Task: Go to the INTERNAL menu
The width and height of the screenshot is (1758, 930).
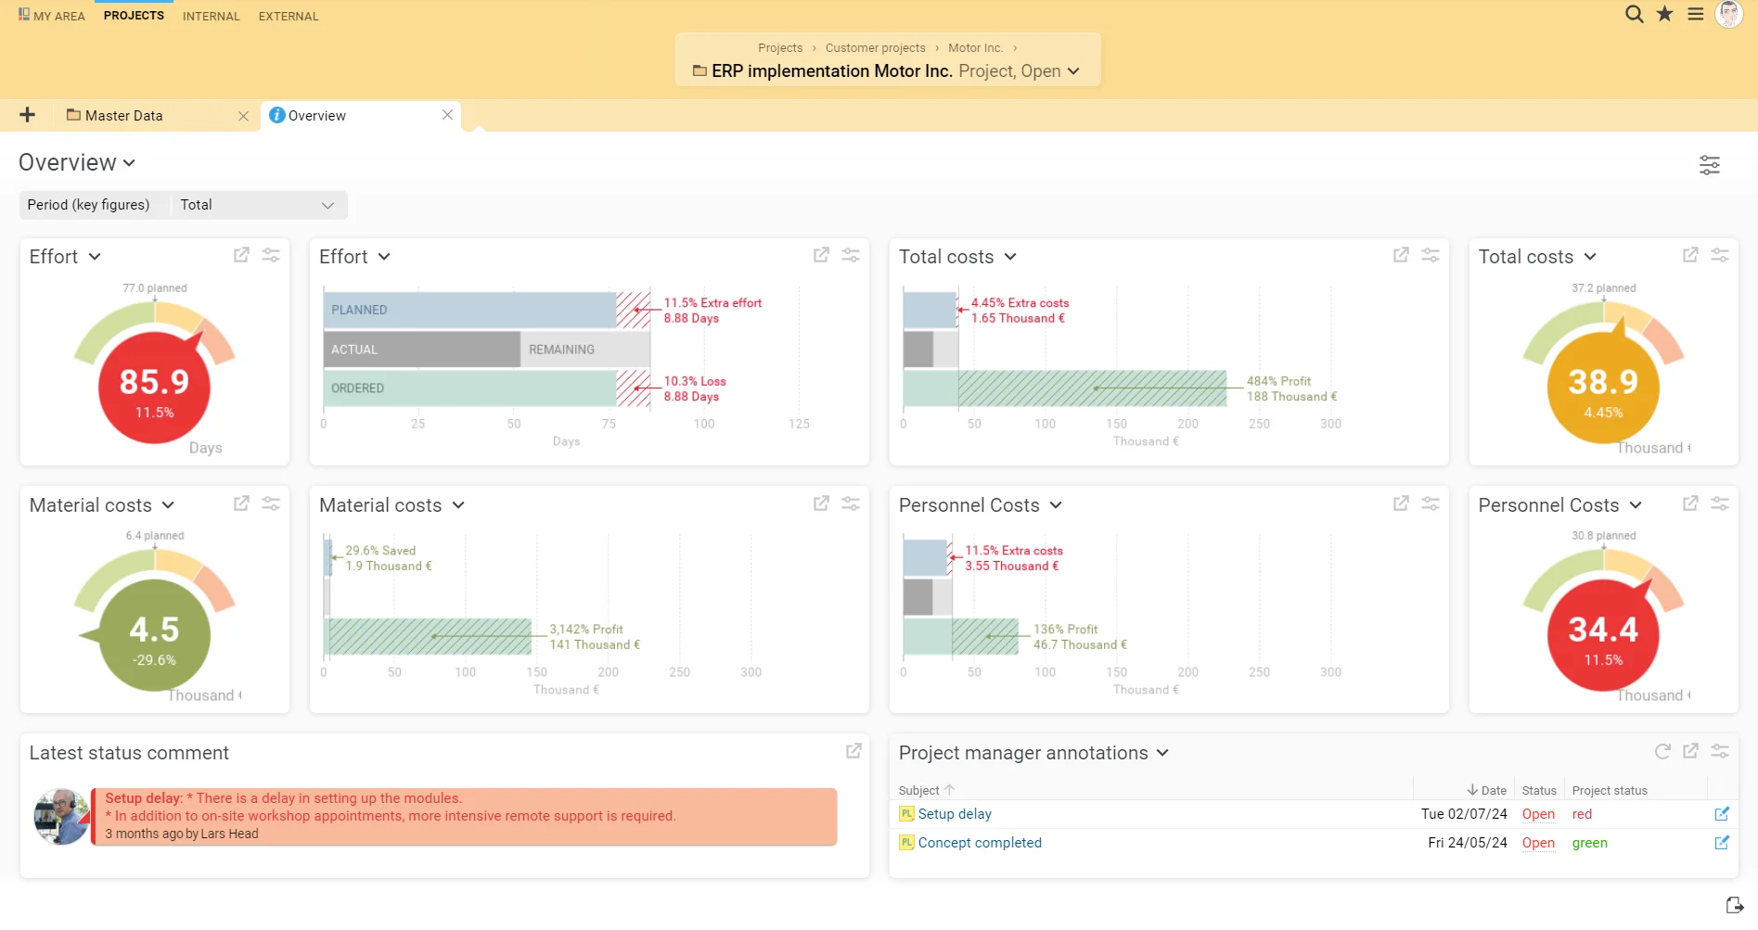Action: point(211,16)
